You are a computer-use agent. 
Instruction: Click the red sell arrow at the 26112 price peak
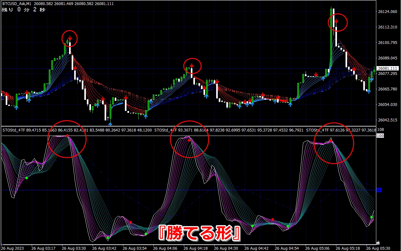pyautogui.click(x=336, y=21)
